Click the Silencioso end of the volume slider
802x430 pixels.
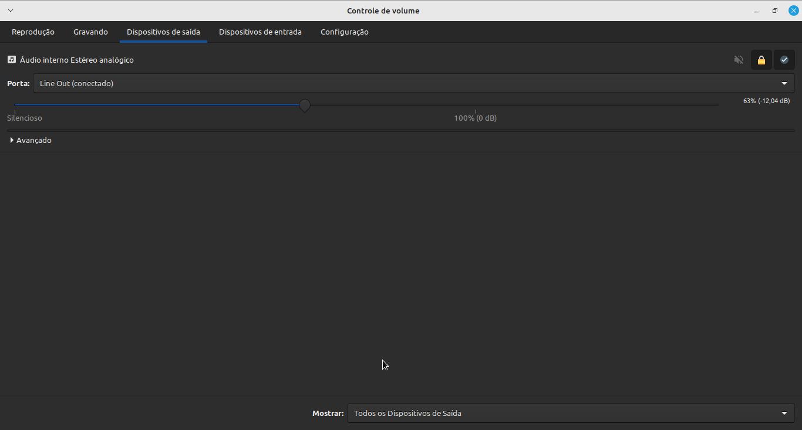click(15, 105)
